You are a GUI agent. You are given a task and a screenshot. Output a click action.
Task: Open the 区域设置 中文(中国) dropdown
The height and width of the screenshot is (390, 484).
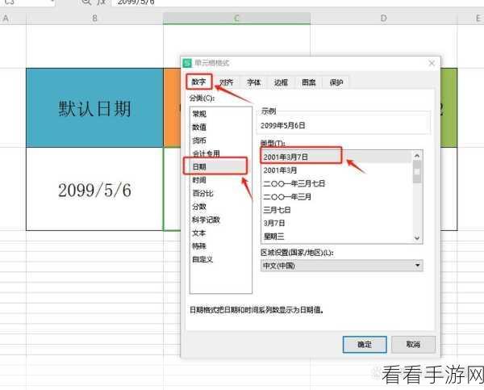(342, 266)
